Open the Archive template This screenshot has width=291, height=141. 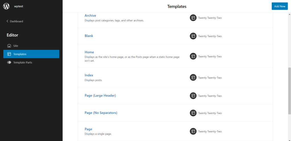[90, 16]
